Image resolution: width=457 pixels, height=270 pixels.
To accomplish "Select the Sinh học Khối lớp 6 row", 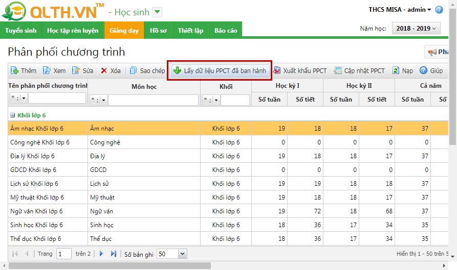I will click(228, 225).
